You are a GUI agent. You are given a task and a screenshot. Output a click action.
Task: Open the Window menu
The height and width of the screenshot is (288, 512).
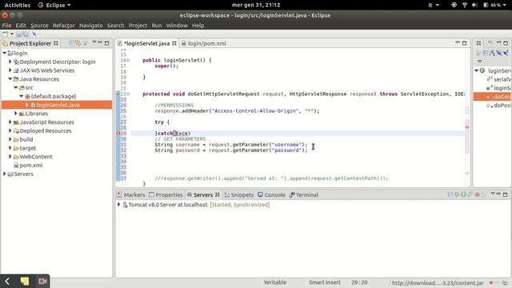177,26
